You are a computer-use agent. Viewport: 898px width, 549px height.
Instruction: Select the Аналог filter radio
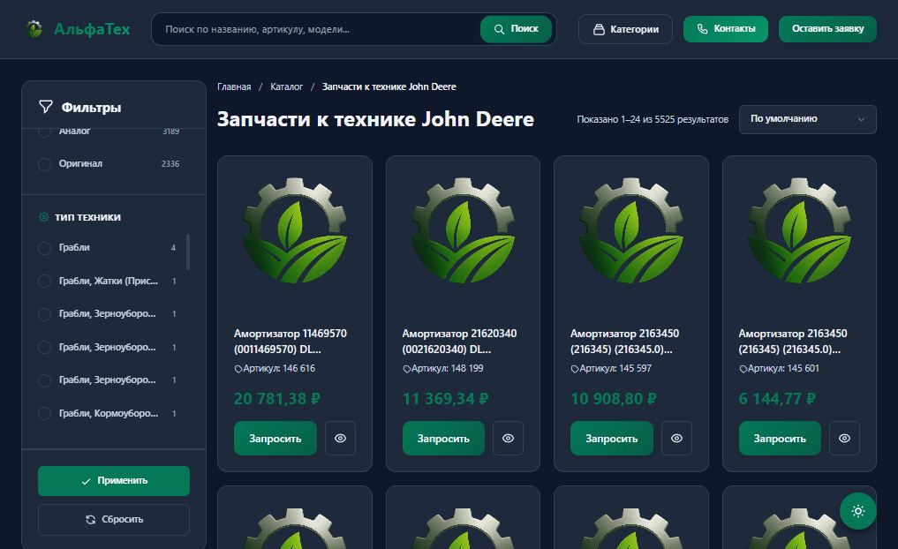pyautogui.click(x=45, y=132)
